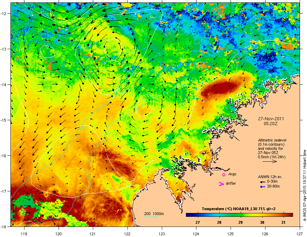The width and height of the screenshot is (307, 237).
Task: Click the magenta Argo circle legend symbol
Action: point(224,175)
